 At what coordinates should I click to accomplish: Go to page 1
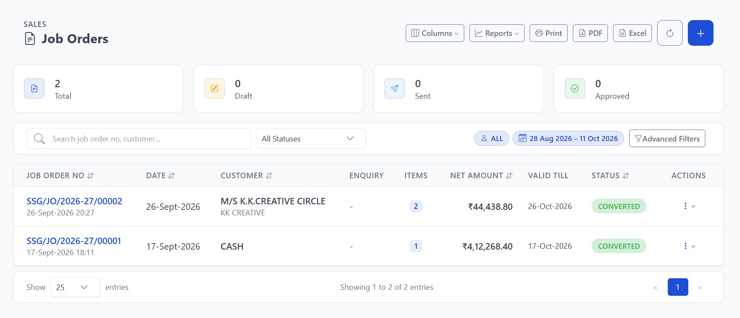pos(678,287)
